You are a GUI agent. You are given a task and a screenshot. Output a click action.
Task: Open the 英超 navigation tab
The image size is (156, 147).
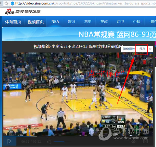coord(104,22)
